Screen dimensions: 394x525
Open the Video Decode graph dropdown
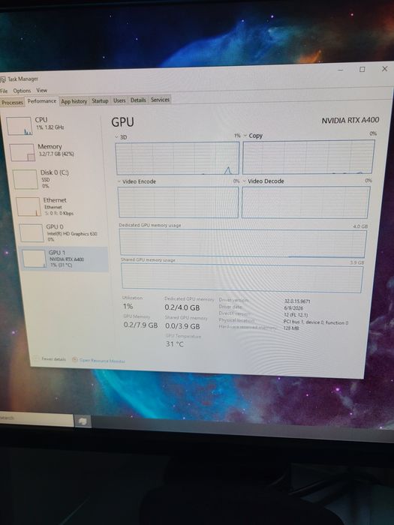(x=244, y=181)
